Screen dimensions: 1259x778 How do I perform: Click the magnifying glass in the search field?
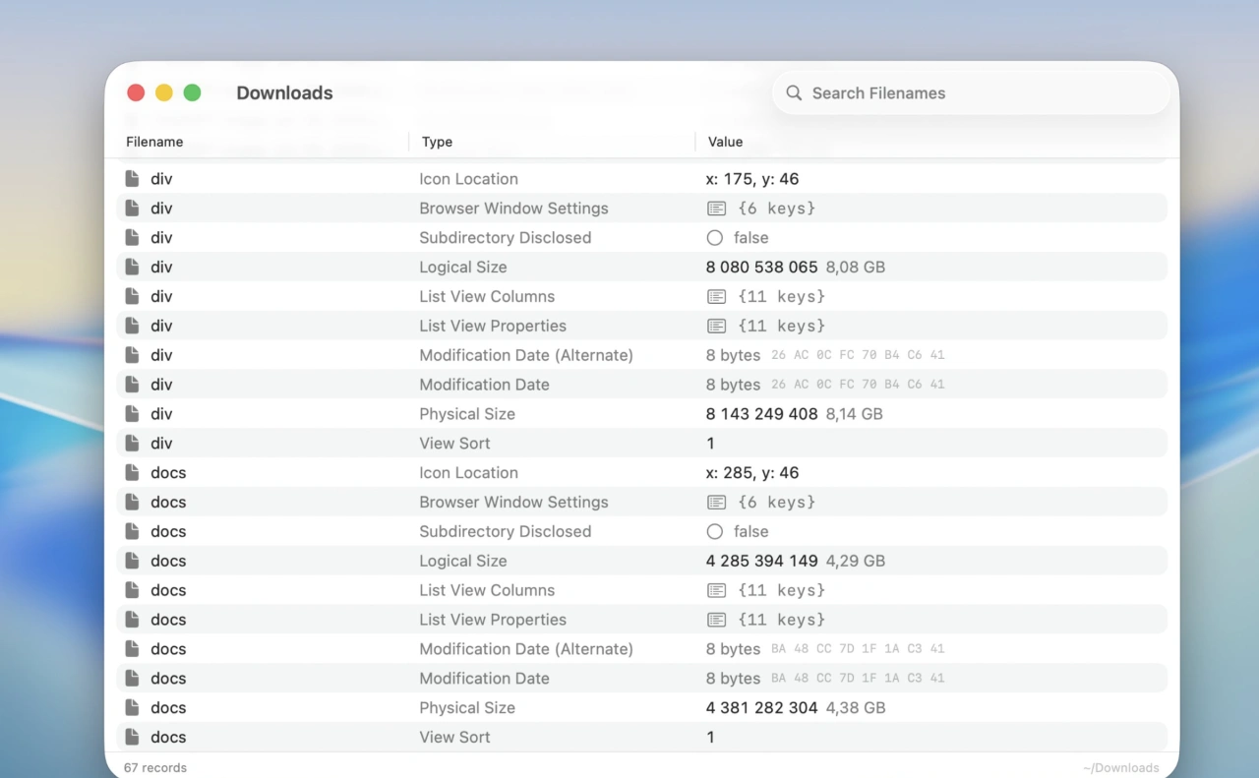[794, 92]
